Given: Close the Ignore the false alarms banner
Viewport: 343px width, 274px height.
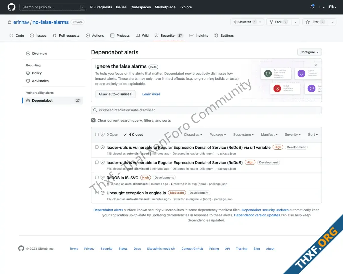Looking at the screenshot, I should (x=316, y=65).
